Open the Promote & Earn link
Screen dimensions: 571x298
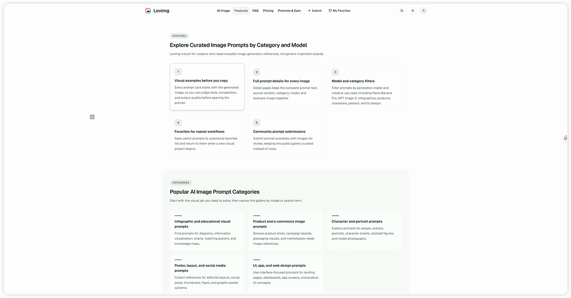click(289, 10)
